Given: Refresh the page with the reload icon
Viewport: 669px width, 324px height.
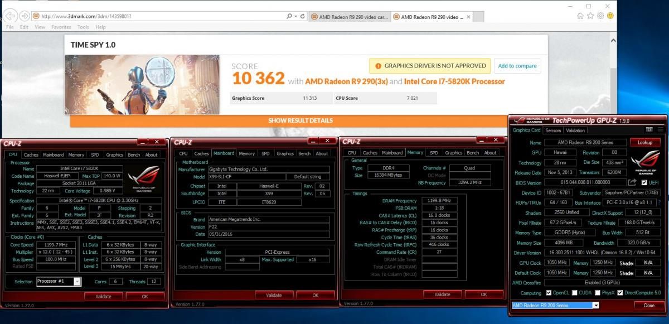Looking at the screenshot, I should point(303,16).
